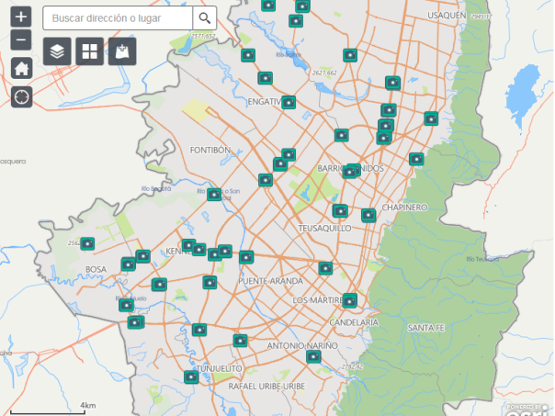Screen dimensions: 555x416
Task: Zoom out of the map
Action: [x=21, y=40]
